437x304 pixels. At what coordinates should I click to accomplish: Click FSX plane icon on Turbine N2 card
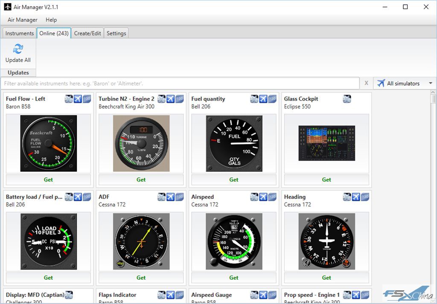click(x=171, y=99)
